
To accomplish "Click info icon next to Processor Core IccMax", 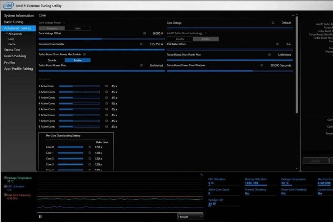I will coord(141,44).
